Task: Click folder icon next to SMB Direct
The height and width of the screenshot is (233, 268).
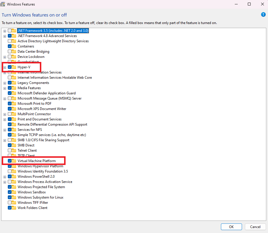Action: click(x=14, y=145)
